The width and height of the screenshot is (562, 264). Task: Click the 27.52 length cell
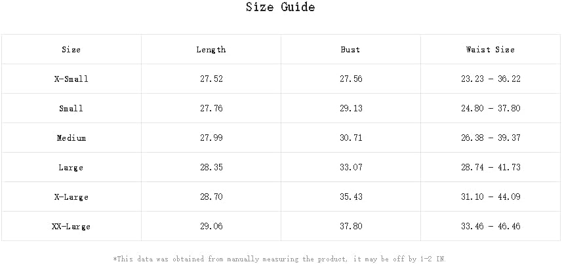(211, 79)
